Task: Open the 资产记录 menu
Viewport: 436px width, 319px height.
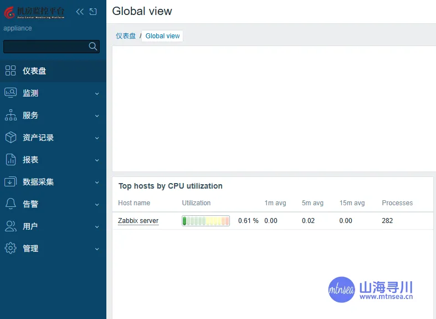Action: tap(53, 138)
